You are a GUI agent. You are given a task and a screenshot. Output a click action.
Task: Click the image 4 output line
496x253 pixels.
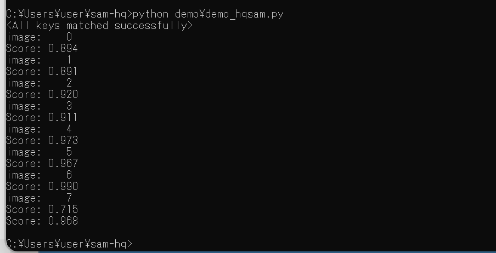[39, 129]
